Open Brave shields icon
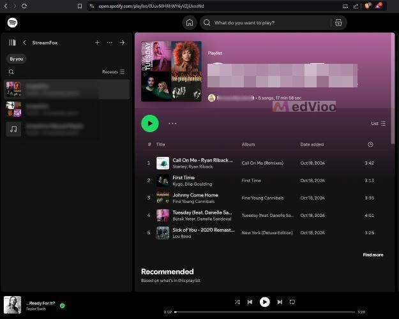 click(367, 6)
